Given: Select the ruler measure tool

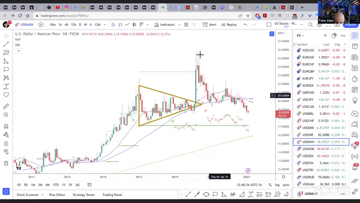Looking at the screenshot, I should (x=6, y=106).
